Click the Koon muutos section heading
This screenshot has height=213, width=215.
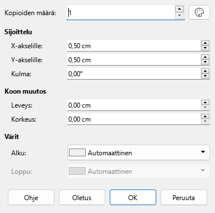pyautogui.click(x=25, y=91)
